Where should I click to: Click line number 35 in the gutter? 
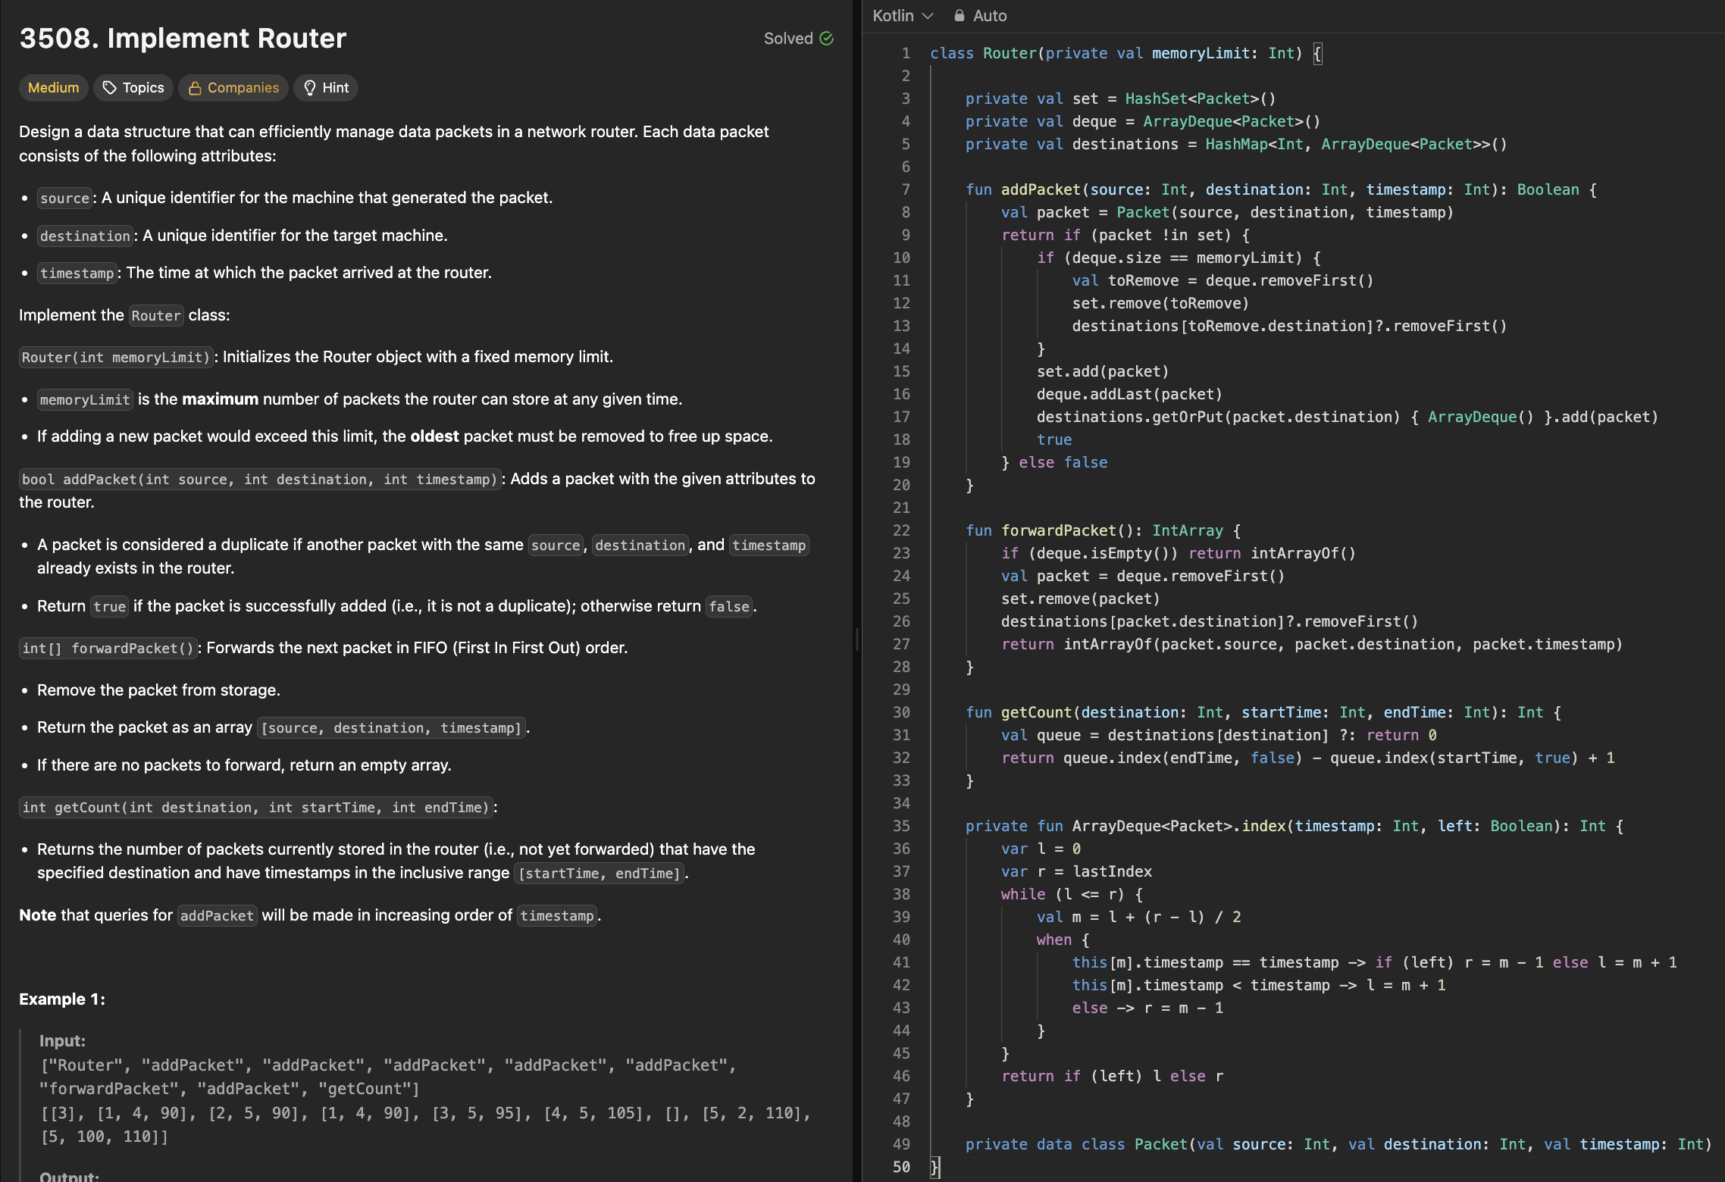[x=901, y=826]
